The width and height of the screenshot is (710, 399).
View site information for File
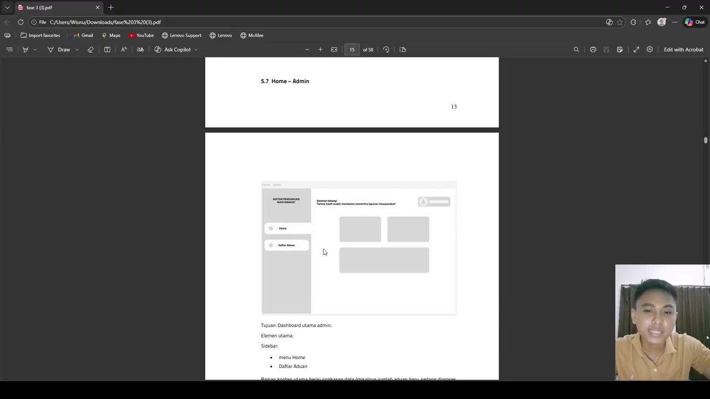38,22
